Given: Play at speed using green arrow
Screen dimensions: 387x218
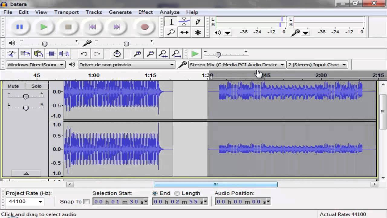Looking at the screenshot, I should [195, 54].
